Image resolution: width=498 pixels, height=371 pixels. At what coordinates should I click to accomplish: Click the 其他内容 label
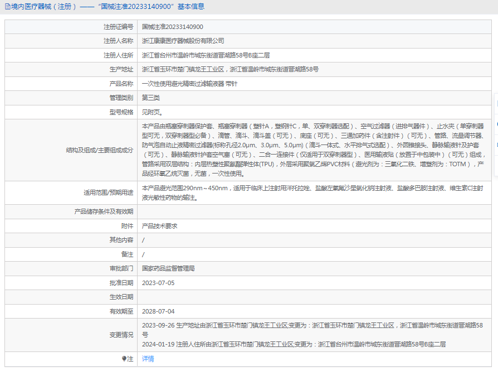[x=121, y=240]
